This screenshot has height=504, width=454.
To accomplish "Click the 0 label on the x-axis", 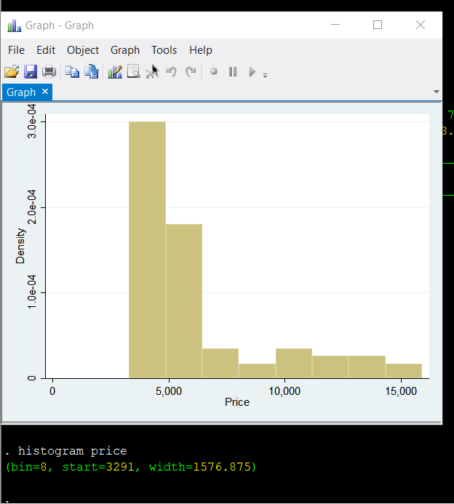I will click(52, 391).
